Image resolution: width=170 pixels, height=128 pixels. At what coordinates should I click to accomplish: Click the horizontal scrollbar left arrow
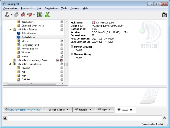(x=5, y=84)
